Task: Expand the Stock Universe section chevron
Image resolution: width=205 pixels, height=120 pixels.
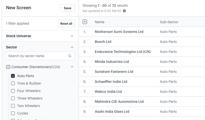Action: click(72, 36)
